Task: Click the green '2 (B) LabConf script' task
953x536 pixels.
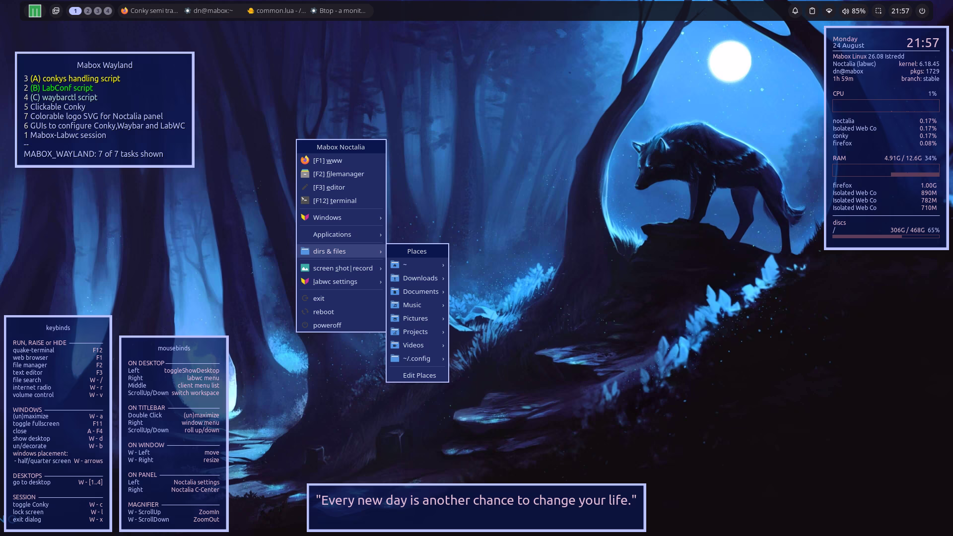Action: tap(58, 88)
